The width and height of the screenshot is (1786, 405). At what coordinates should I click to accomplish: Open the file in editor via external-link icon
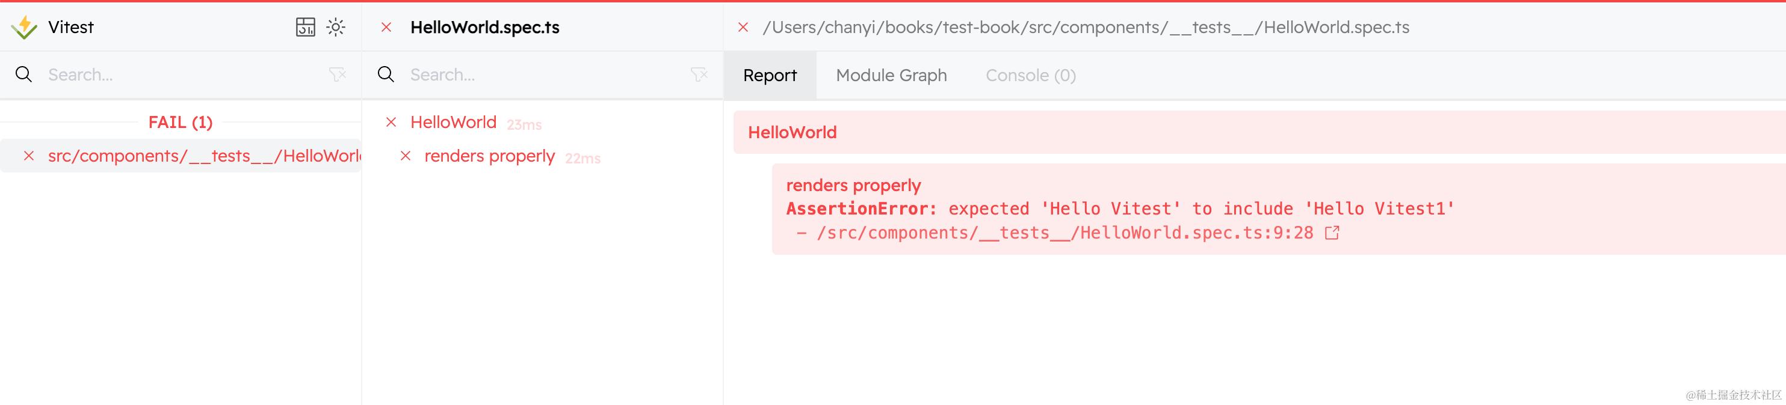(1332, 233)
